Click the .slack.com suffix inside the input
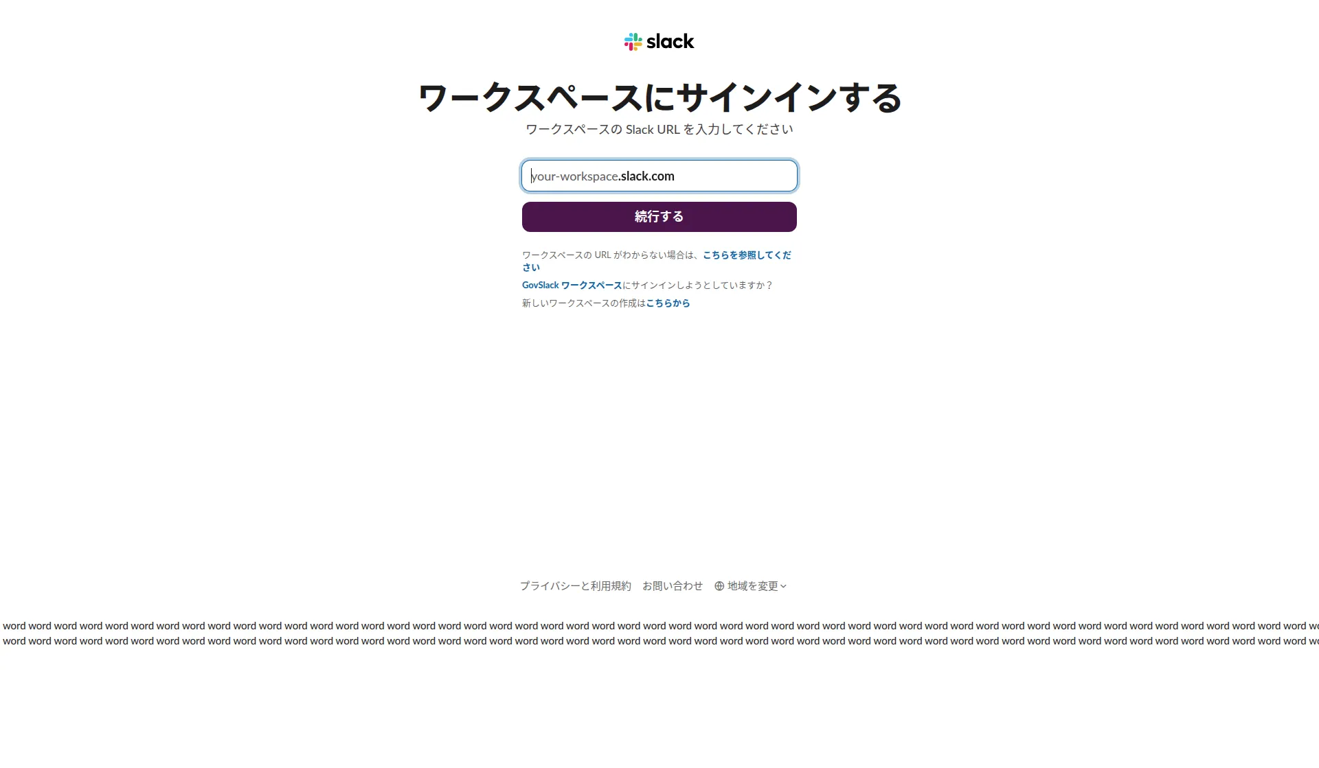Screen dimensions: 1319x768 [x=646, y=176]
